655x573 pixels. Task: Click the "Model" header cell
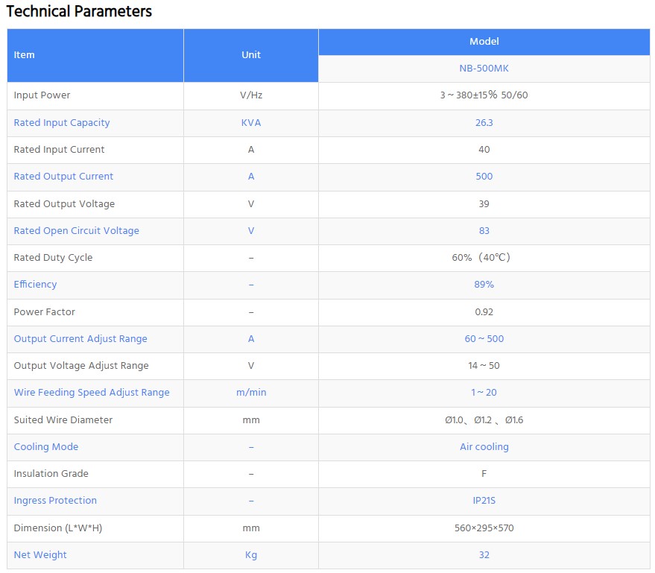(x=484, y=42)
